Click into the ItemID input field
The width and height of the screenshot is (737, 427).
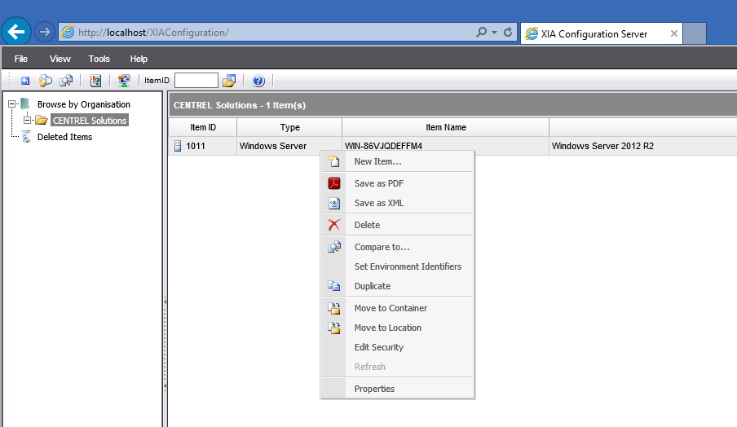[x=196, y=81]
